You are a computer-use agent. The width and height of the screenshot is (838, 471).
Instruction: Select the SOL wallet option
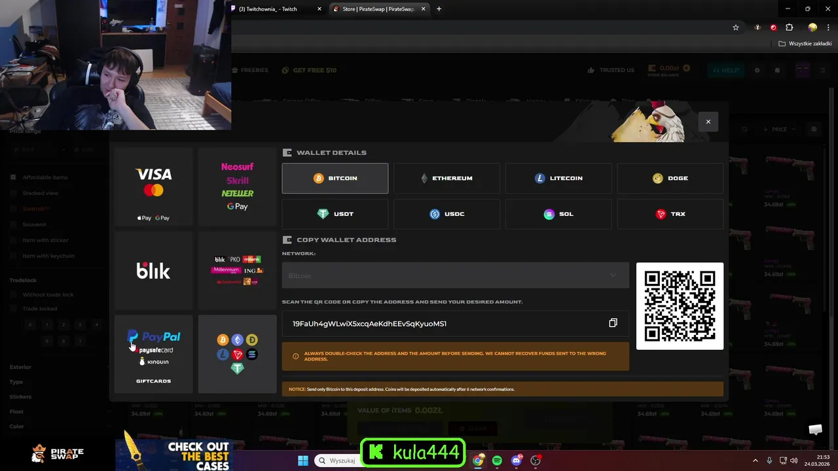[558, 214]
